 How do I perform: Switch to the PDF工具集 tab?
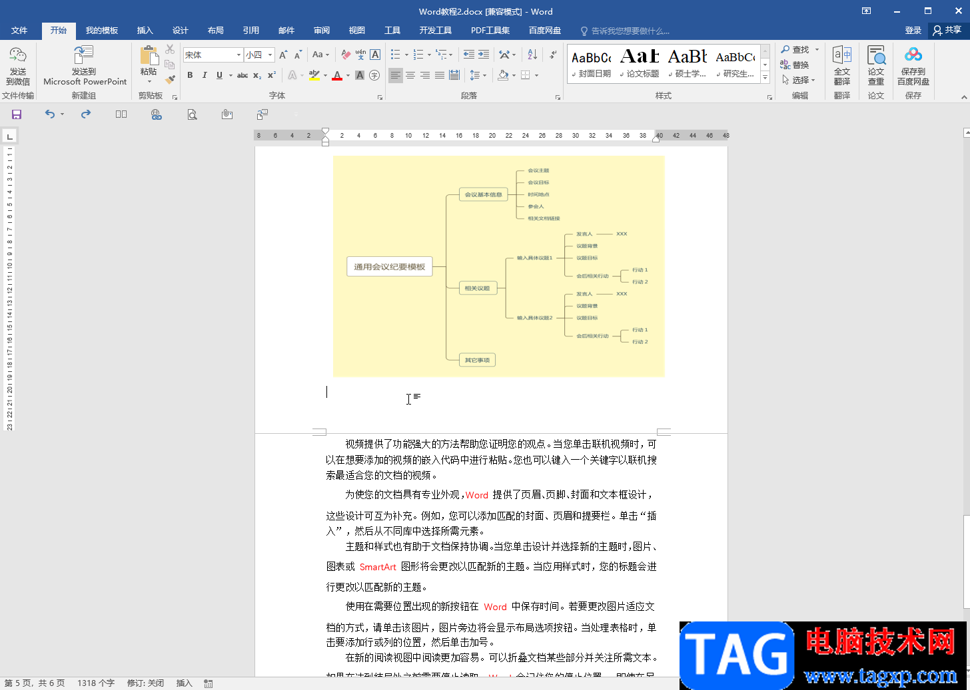pyautogui.click(x=490, y=31)
